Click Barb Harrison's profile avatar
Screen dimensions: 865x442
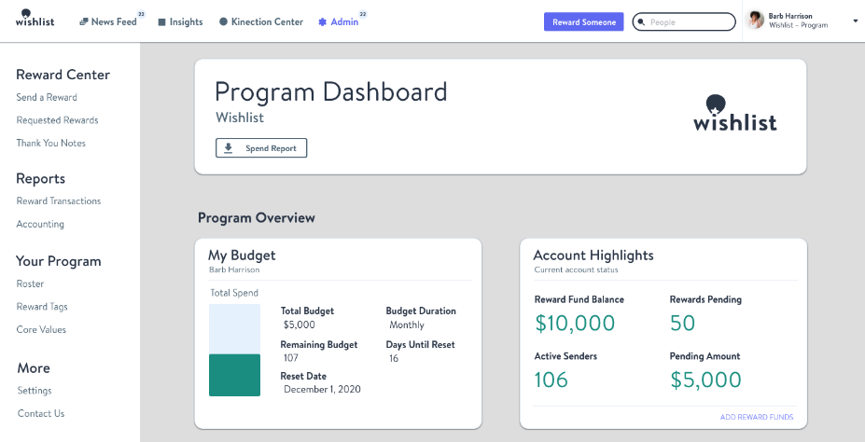[x=756, y=21]
